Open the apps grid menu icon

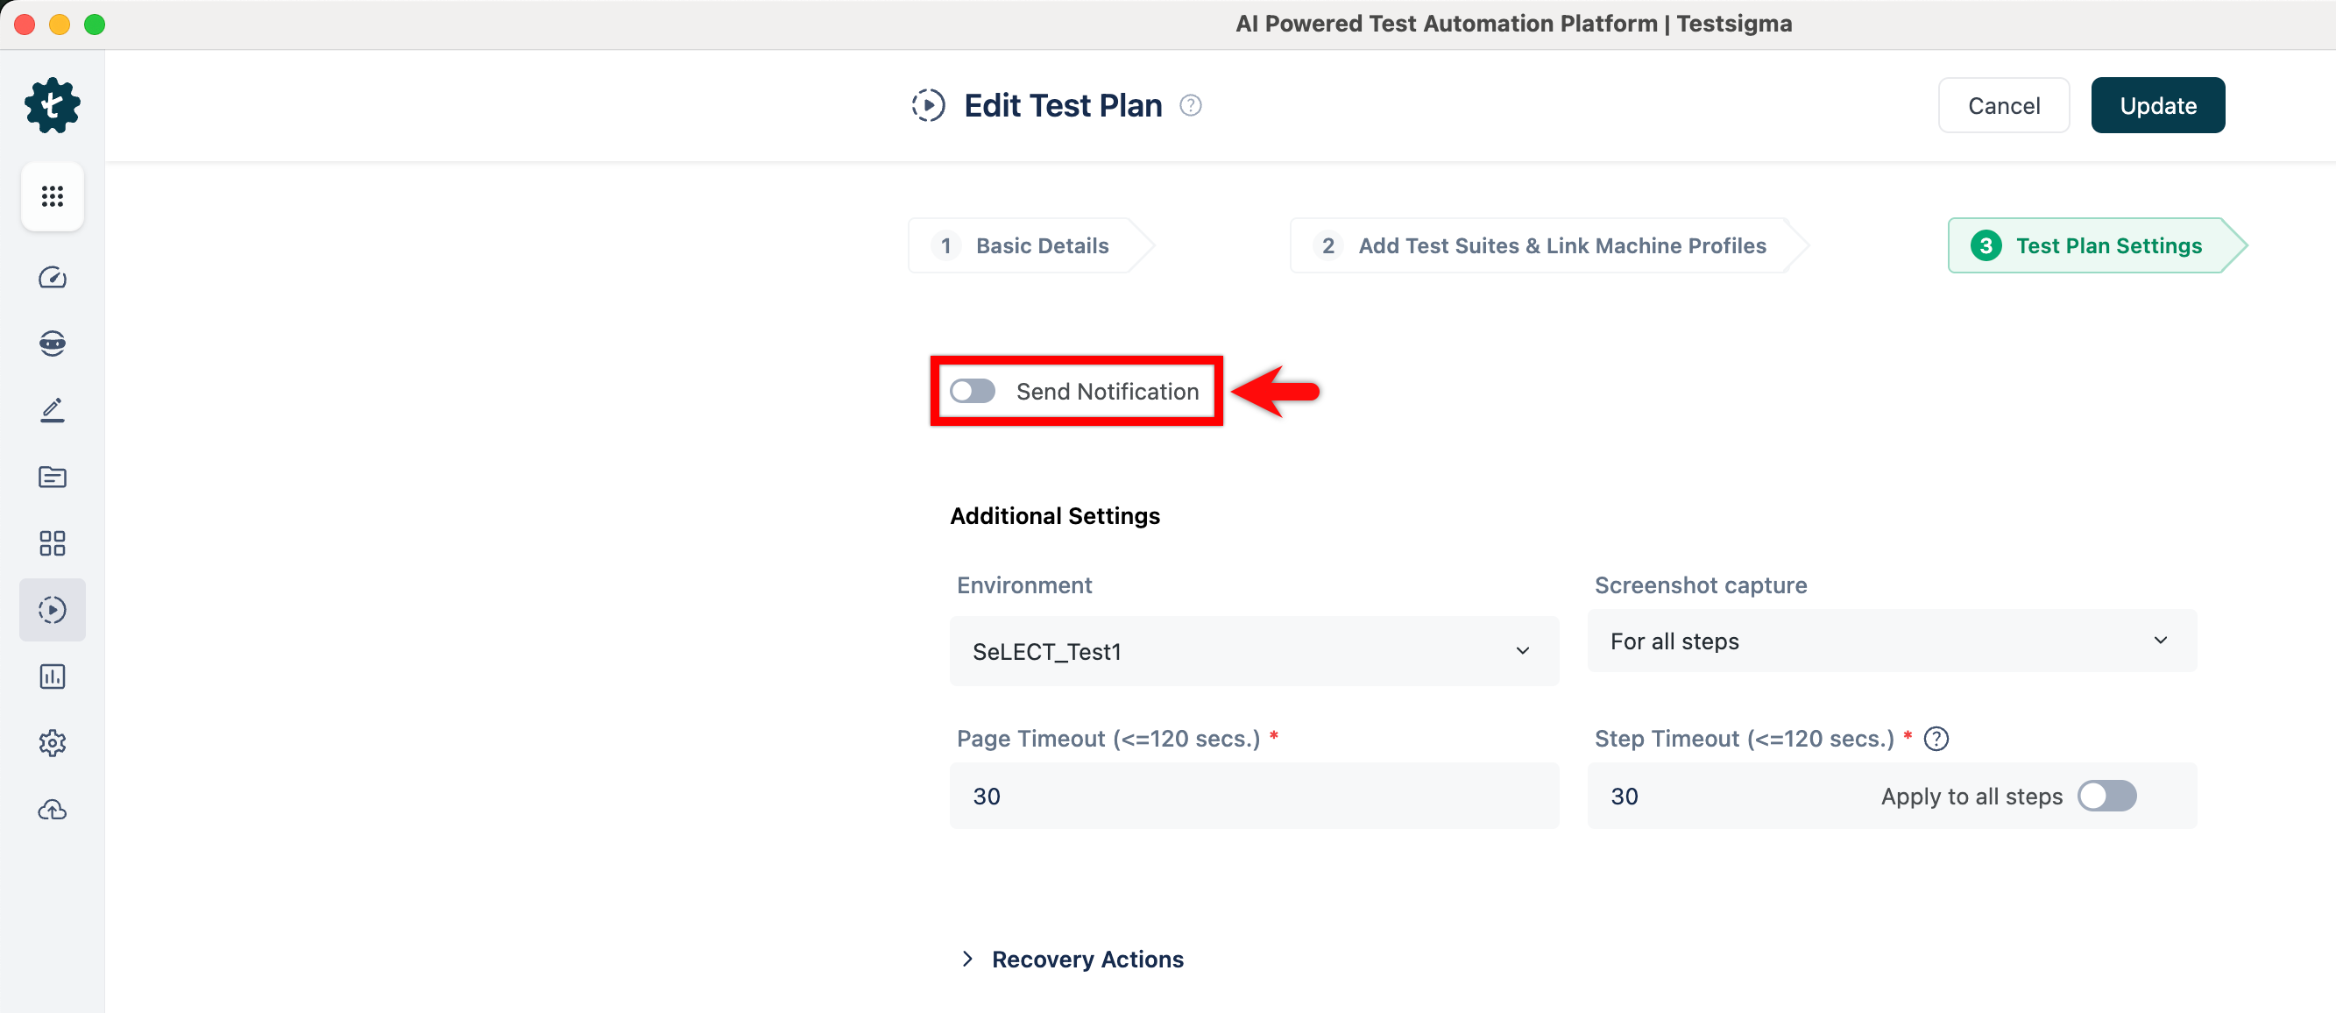(x=52, y=196)
